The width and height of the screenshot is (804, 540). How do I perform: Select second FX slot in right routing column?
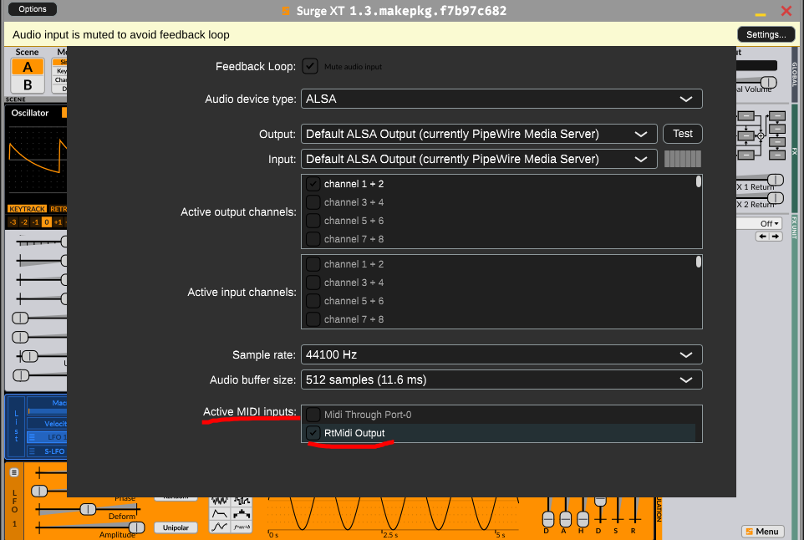coord(777,129)
